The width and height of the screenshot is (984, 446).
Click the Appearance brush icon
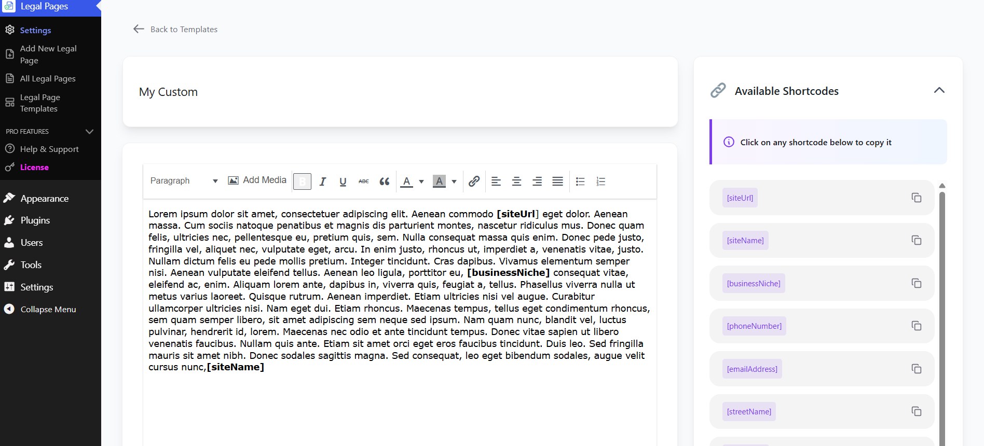pyautogui.click(x=9, y=198)
